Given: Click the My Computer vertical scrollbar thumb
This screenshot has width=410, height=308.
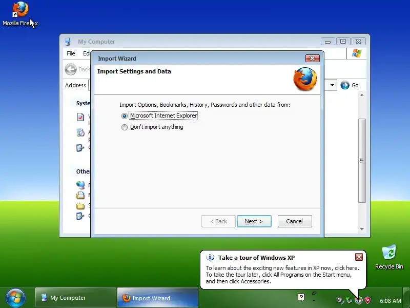Looking at the screenshot, I should tap(362, 161).
